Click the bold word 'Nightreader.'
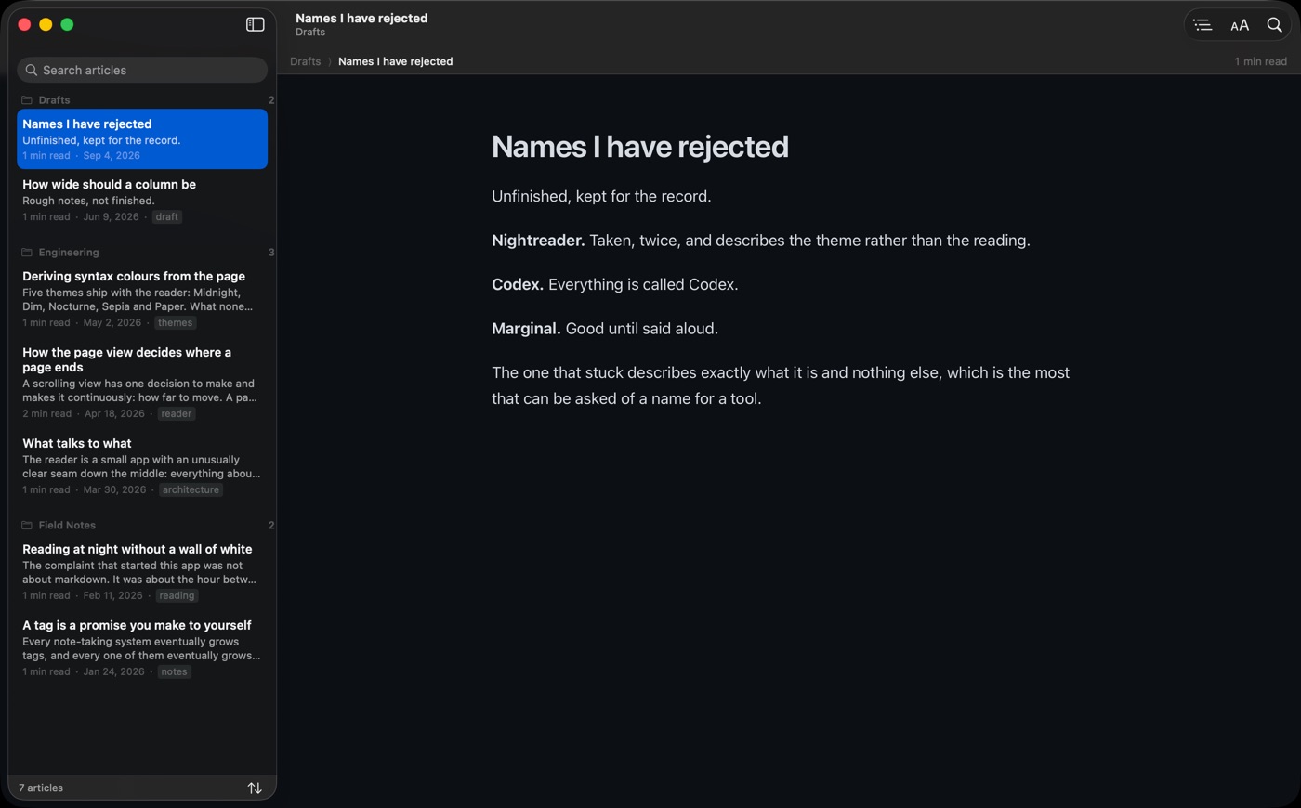The width and height of the screenshot is (1301, 808). pyautogui.click(x=538, y=241)
